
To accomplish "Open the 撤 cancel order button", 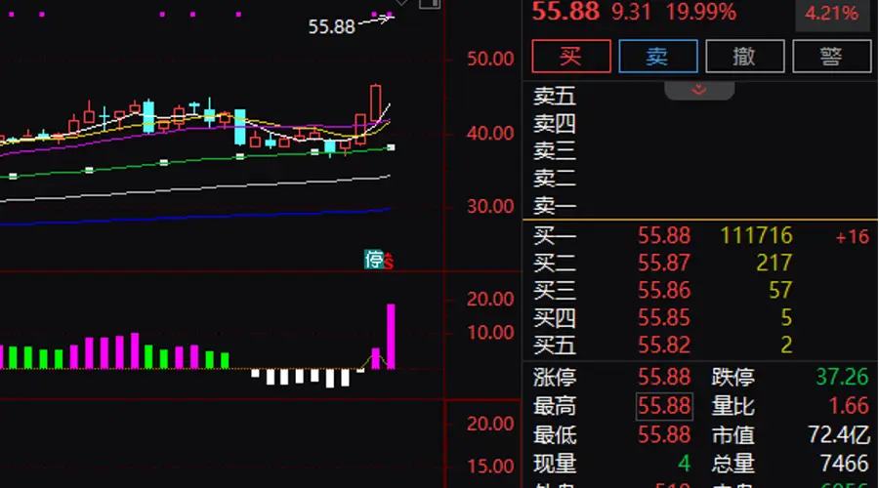I will 745,56.
